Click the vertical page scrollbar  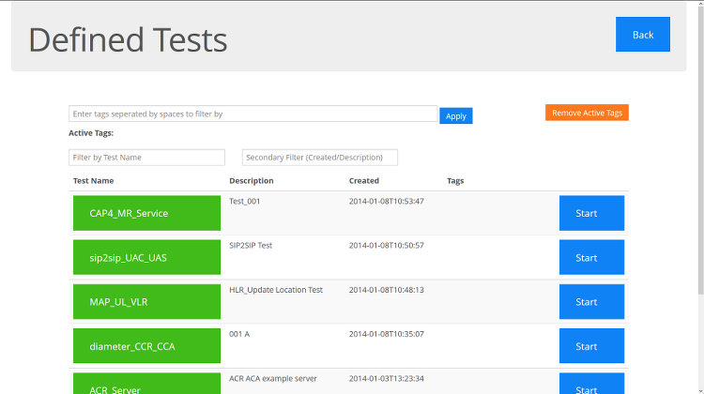tap(701, 148)
